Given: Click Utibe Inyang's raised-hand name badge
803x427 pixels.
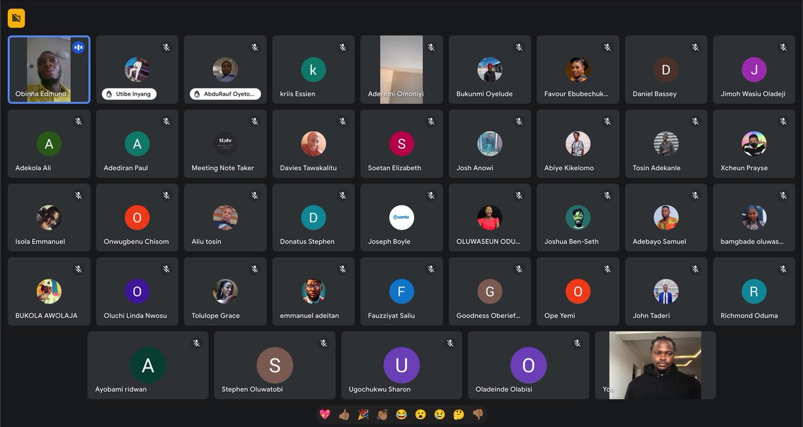Looking at the screenshot, I should (x=129, y=94).
